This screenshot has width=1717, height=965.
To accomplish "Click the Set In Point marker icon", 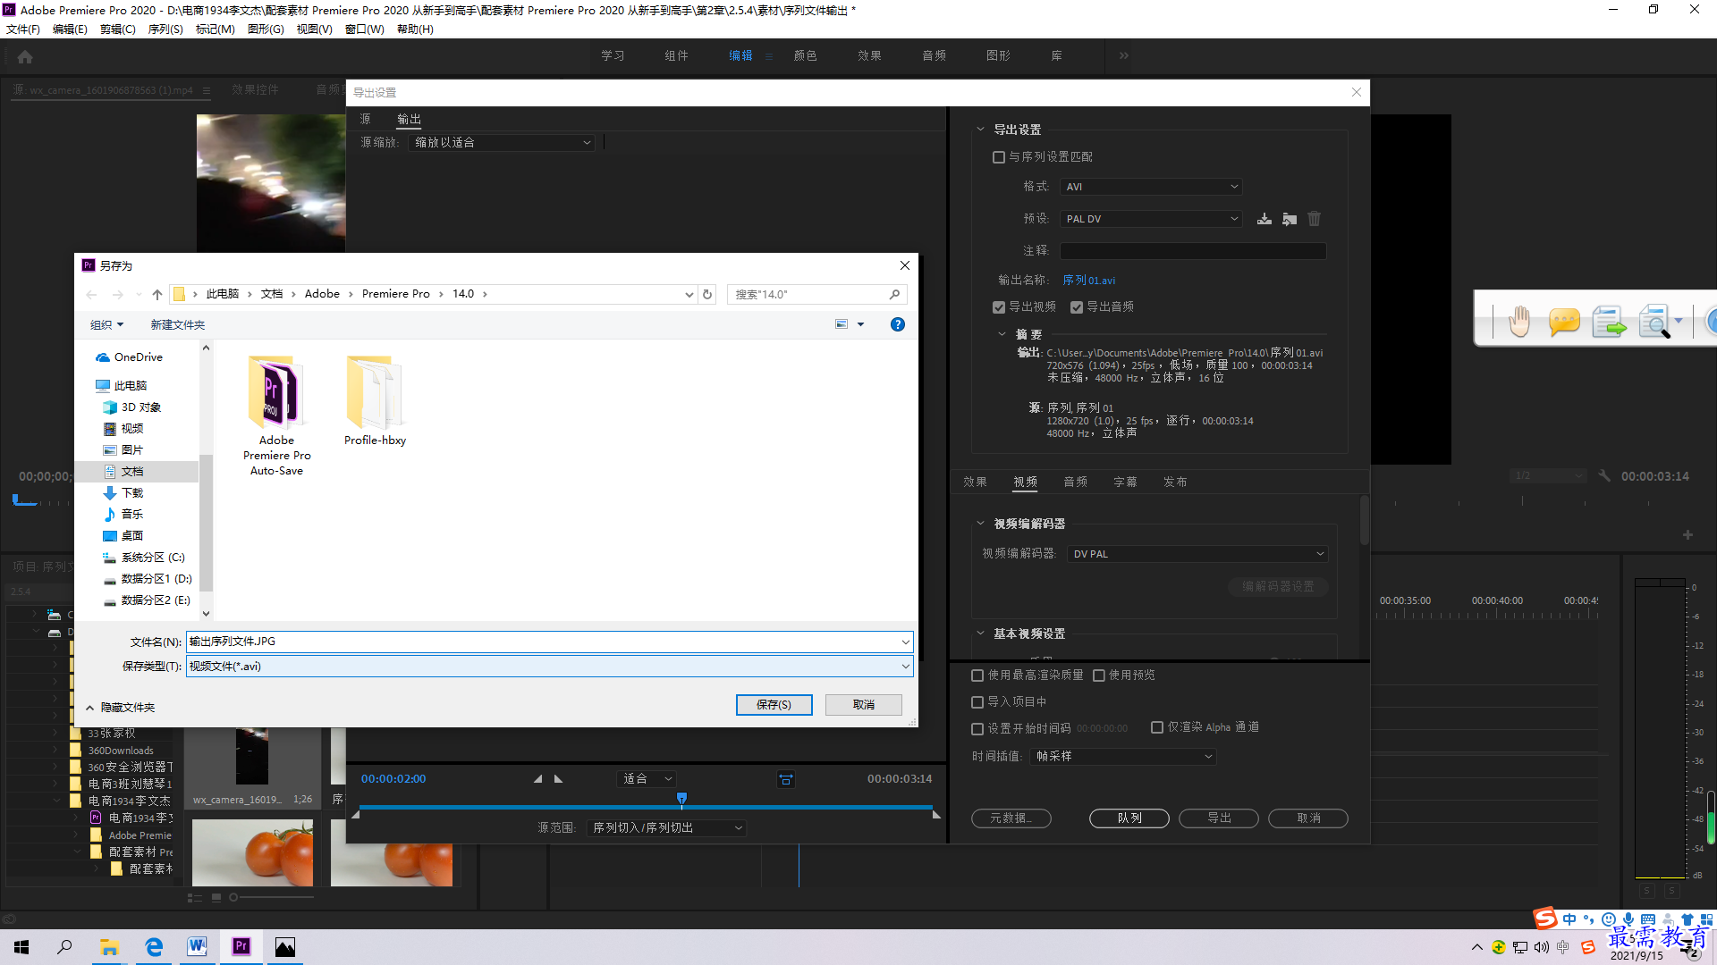I will (x=537, y=779).
